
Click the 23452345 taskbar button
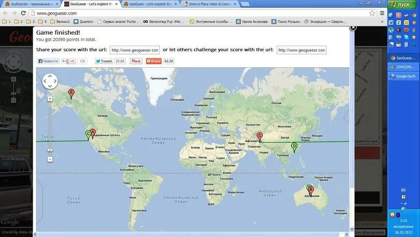[403, 67]
